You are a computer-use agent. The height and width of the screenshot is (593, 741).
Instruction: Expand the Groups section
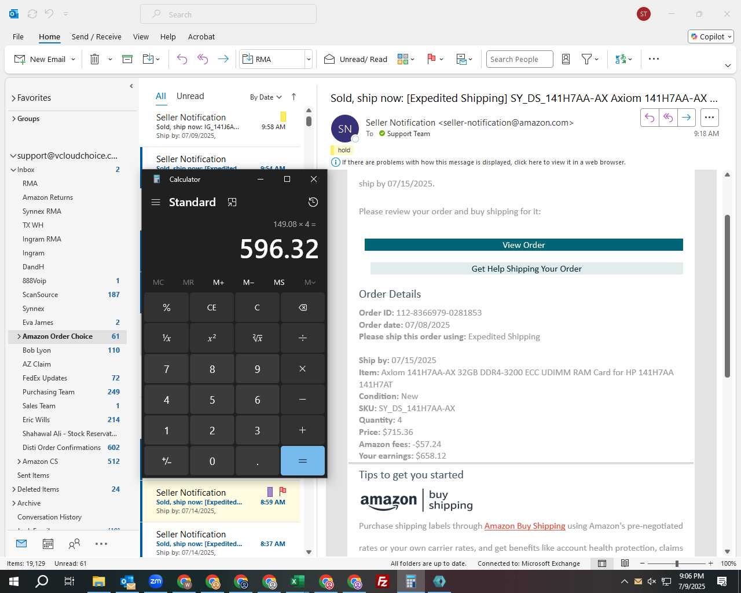13,119
